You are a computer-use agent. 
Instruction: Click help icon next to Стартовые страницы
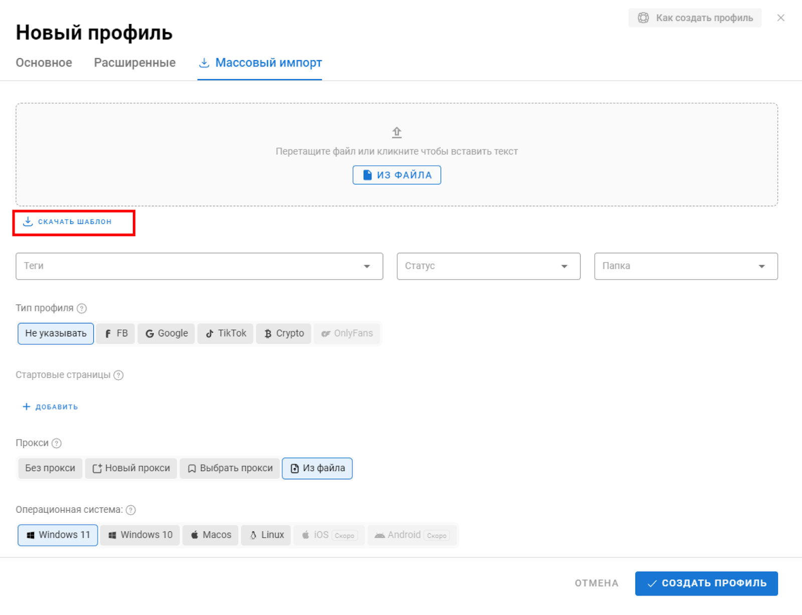[x=118, y=375]
